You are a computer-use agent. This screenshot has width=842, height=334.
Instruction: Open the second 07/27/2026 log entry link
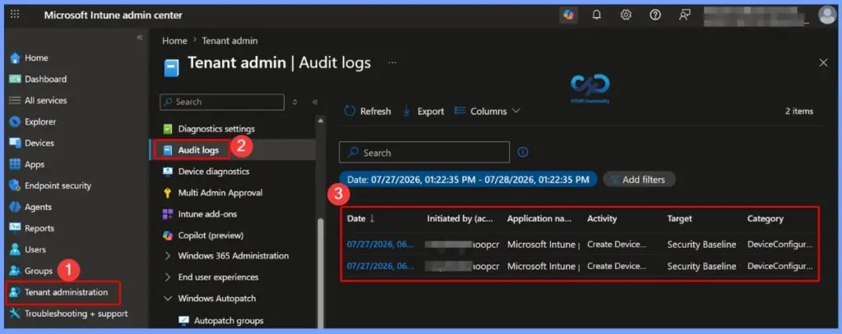click(381, 266)
